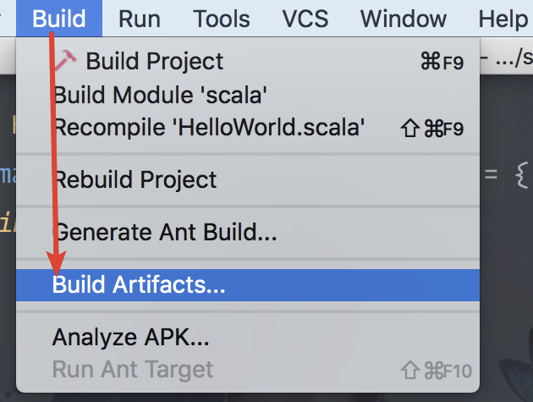
Task: Open the Build menu in menu bar
Action: coord(59,18)
